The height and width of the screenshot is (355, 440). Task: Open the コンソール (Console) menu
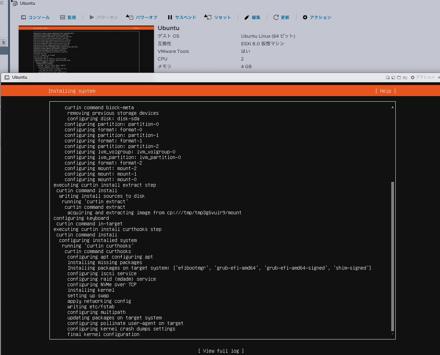pyautogui.click(x=35, y=17)
